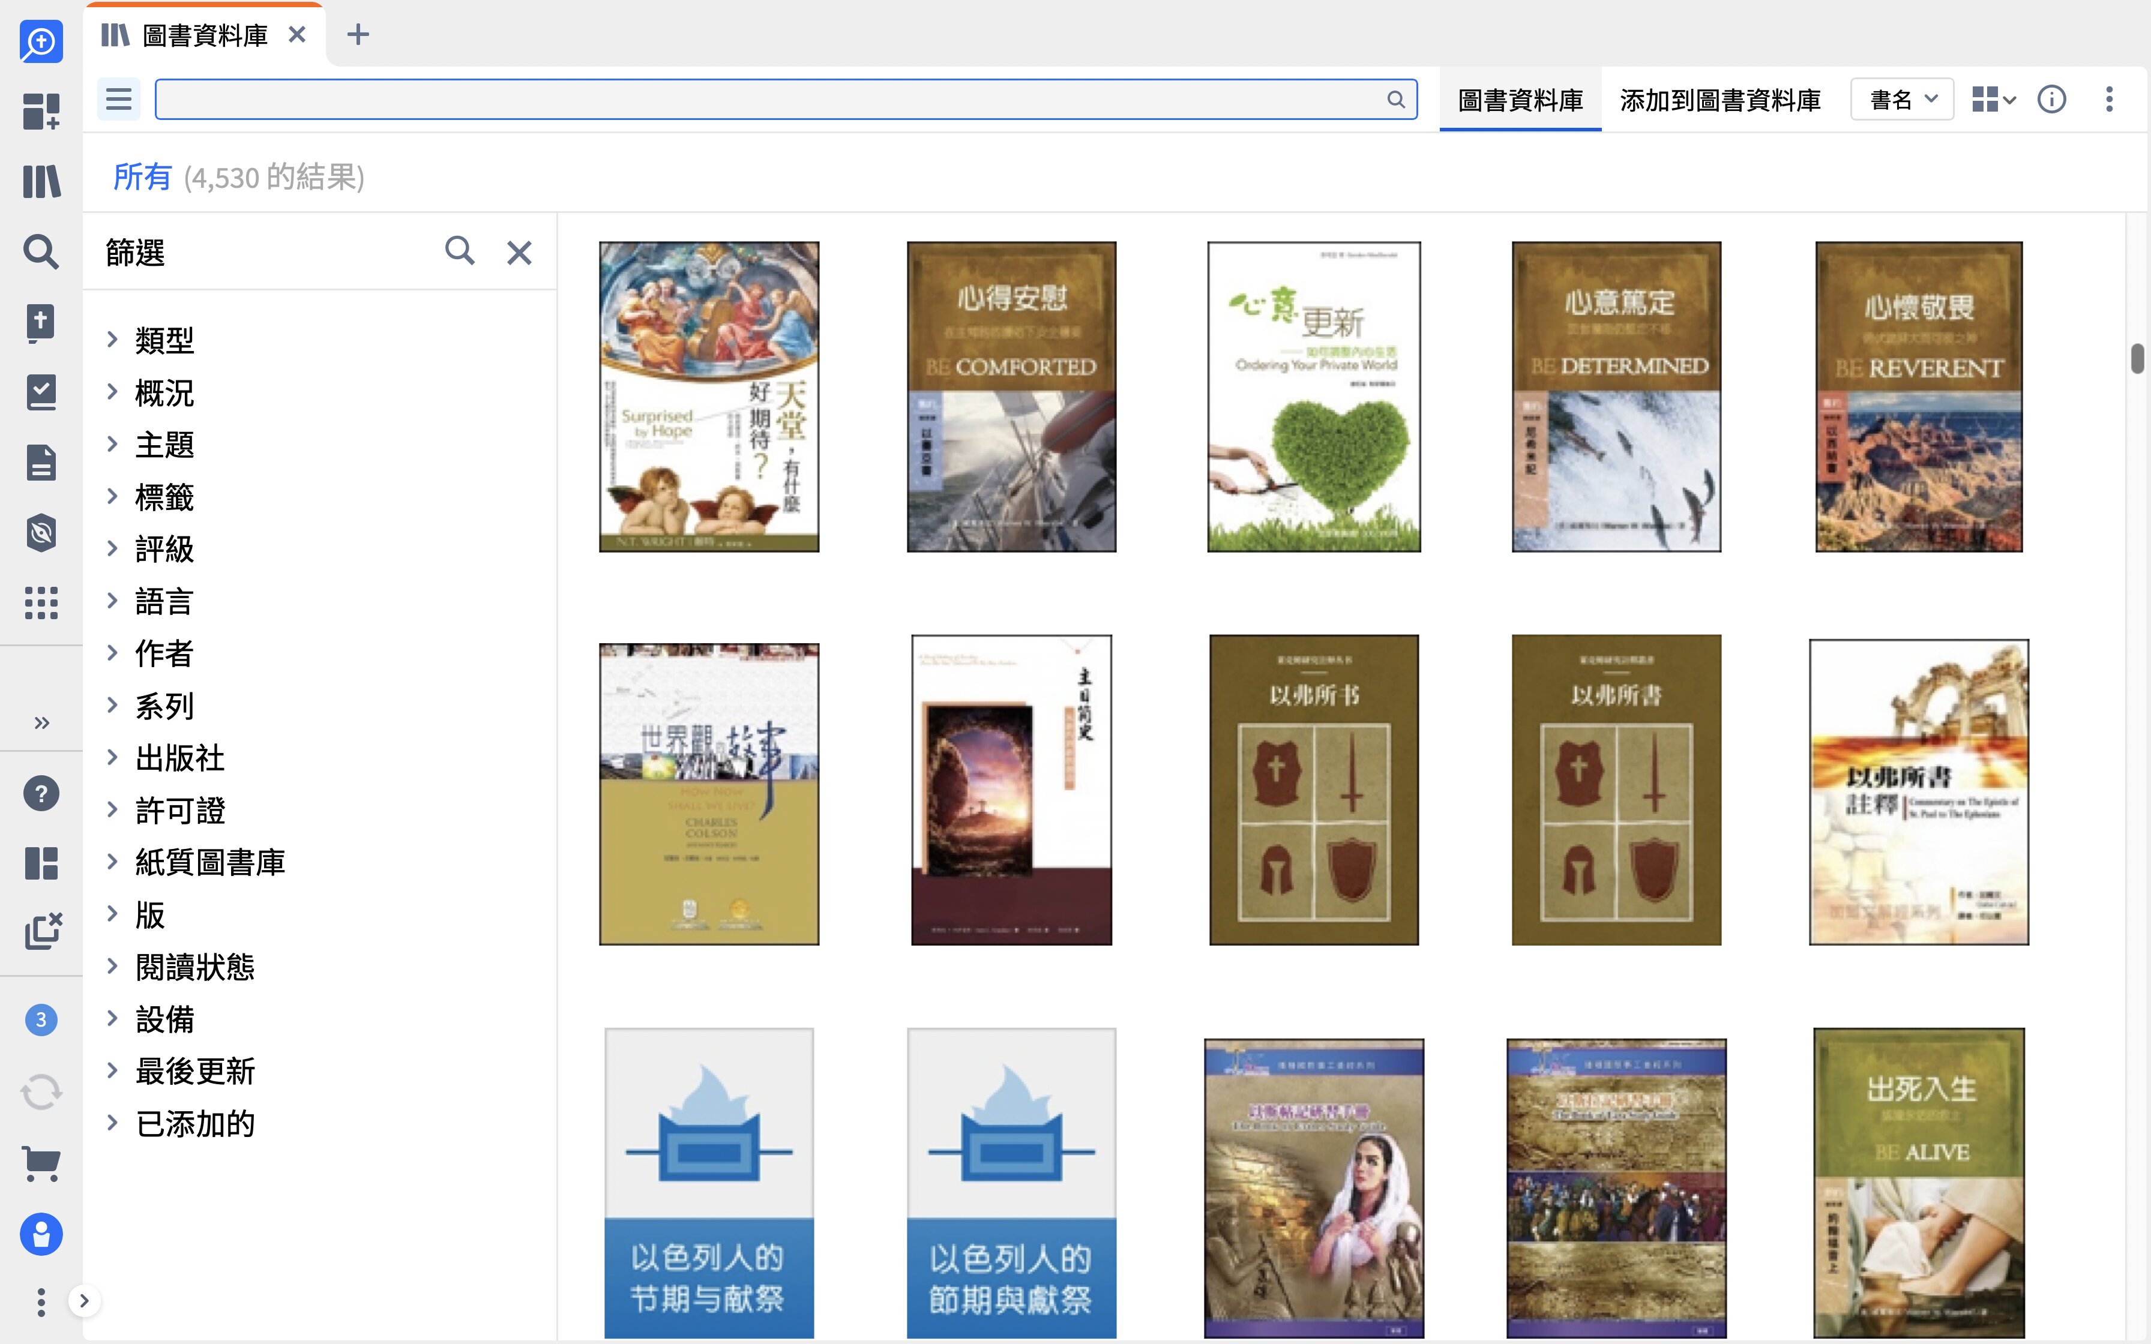
Task: Close the 圖書資料庫 tab
Action: coord(298,35)
